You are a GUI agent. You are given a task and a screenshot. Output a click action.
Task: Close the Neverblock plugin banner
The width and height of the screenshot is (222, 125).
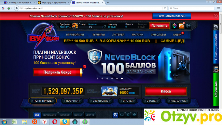(x=216, y=16)
